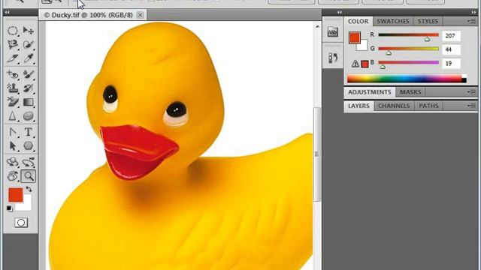Reset to default black and white colors
Screen dimensions: 481x270
click(x=10, y=208)
